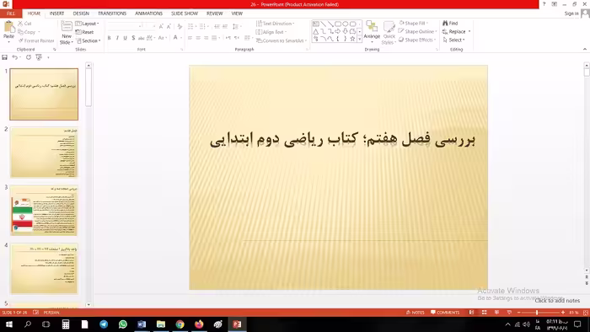Open Quick Styles gallery
The height and width of the screenshot is (332, 590).
pyautogui.click(x=389, y=33)
